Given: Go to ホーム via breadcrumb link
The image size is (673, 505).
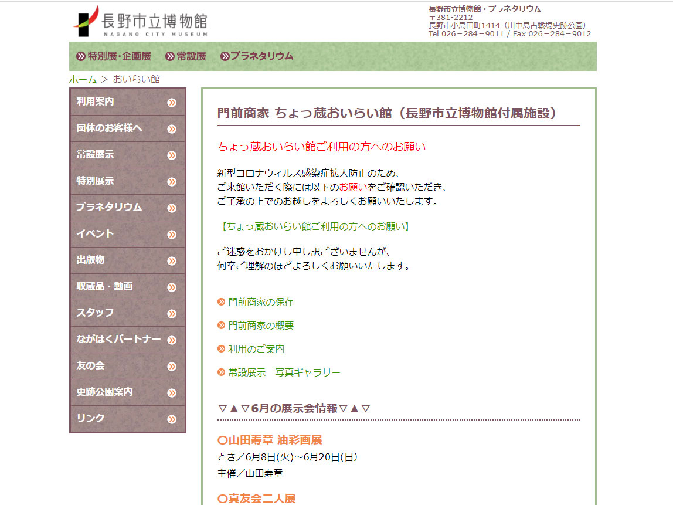Looking at the screenshot, I should (83, 79).
